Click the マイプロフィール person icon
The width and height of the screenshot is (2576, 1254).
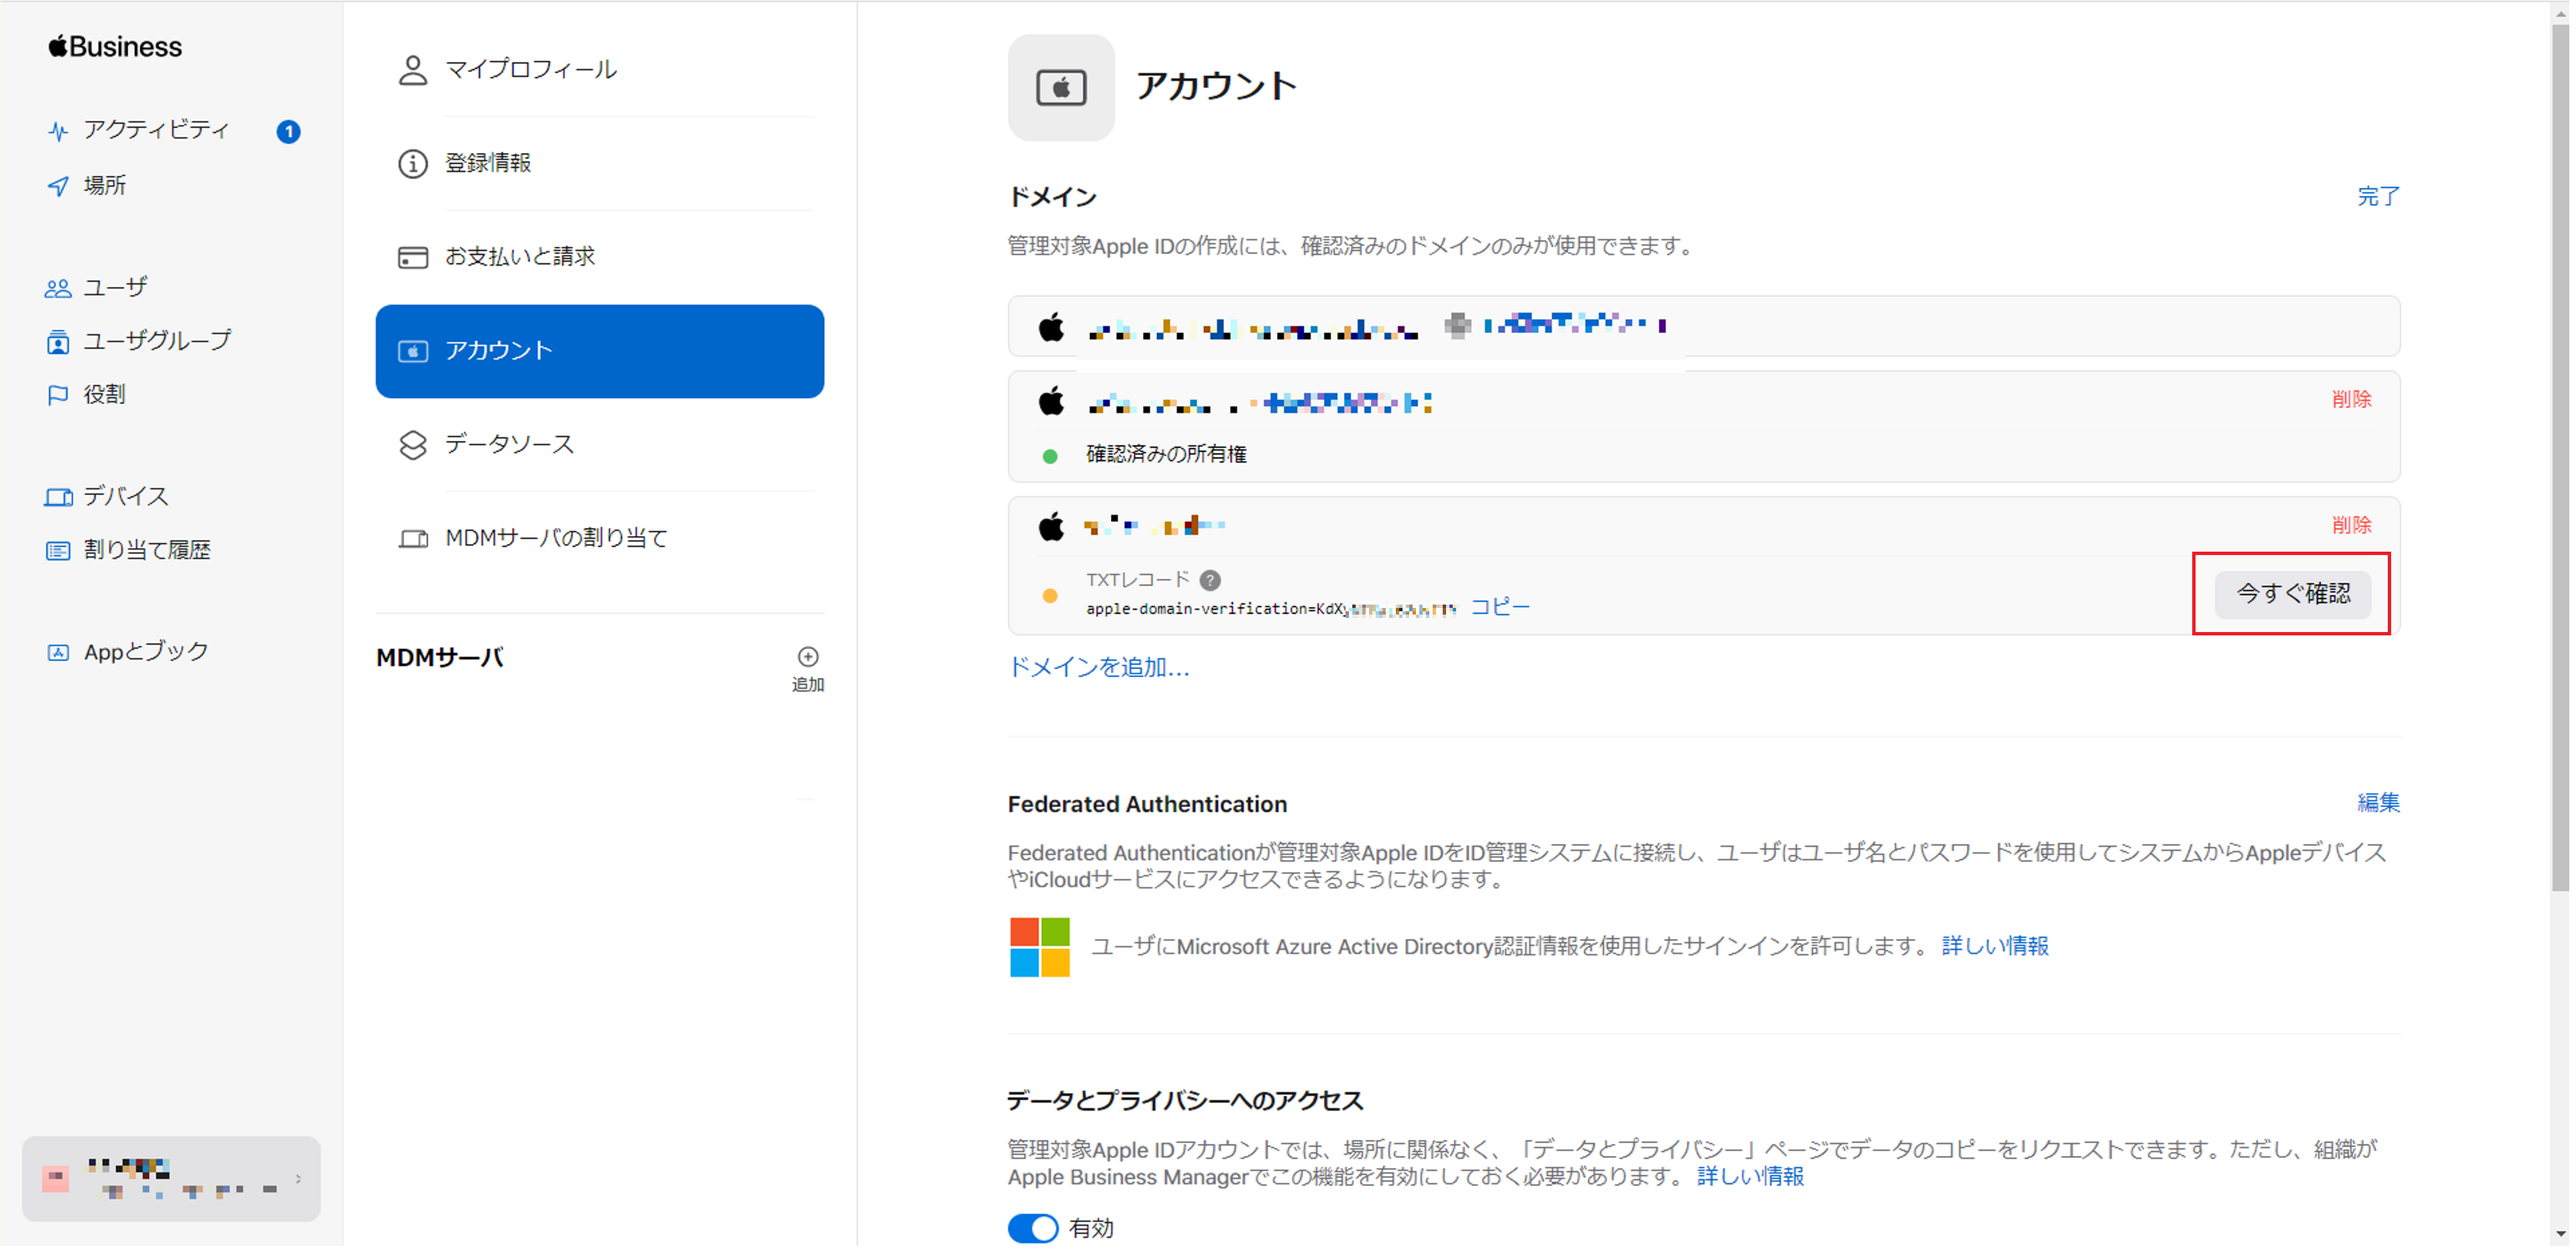[x=413, y=71]
